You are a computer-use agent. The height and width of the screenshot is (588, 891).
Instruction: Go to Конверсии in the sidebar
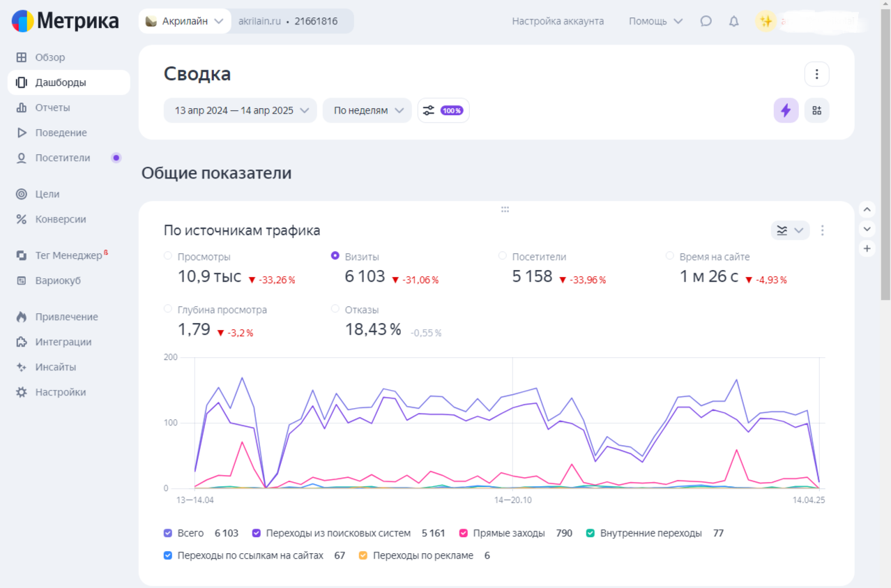coord(61,219)
